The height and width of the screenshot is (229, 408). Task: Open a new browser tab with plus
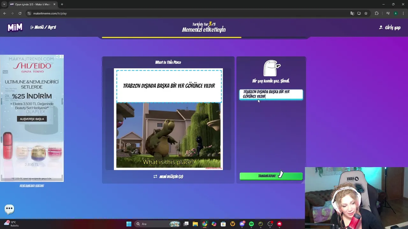62,4
